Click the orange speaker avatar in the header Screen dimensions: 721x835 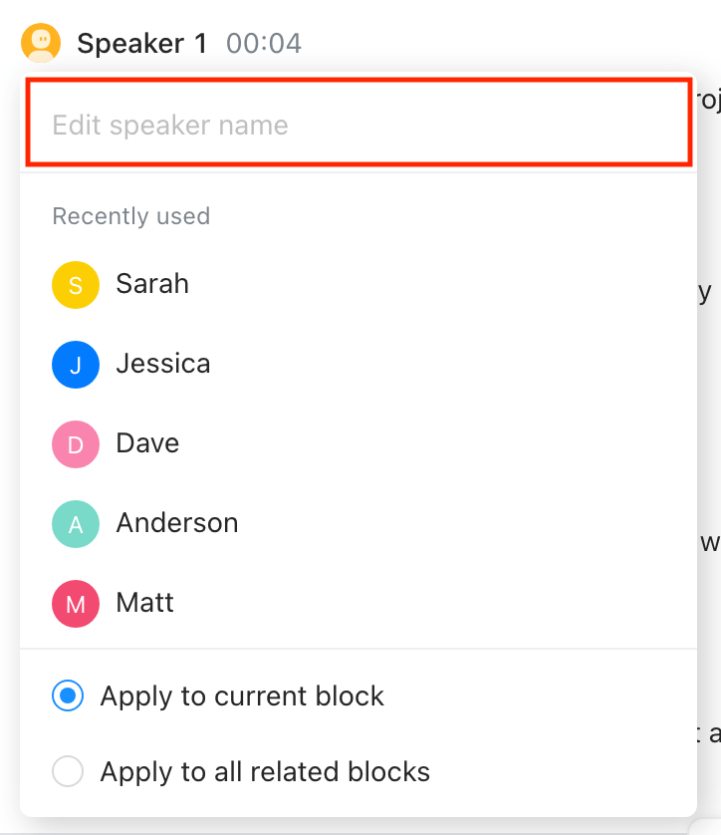pos(40,43)
